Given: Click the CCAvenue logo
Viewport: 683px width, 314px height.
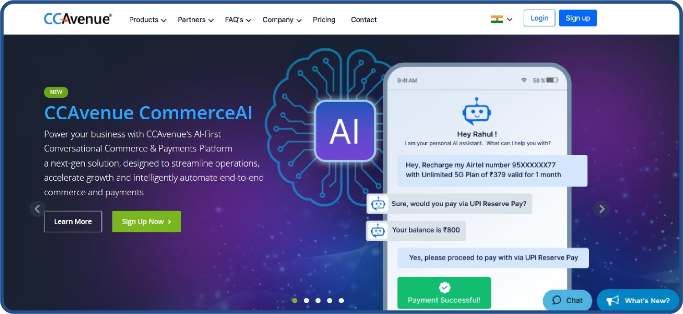Looking at the screenshot, I should pos(78,19).
